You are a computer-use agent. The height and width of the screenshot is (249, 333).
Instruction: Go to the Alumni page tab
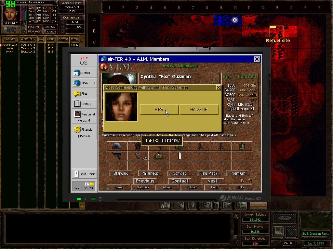click(167, 187)
